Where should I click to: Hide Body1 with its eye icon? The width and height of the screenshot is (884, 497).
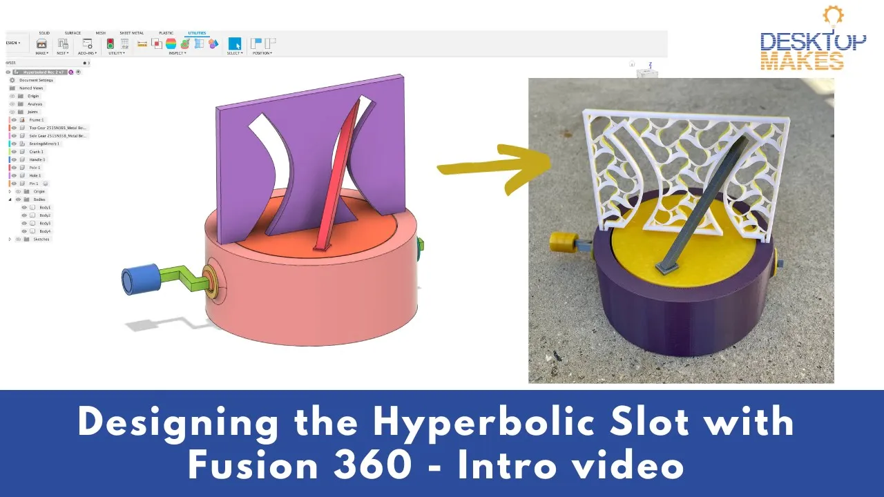click(24, 208)
